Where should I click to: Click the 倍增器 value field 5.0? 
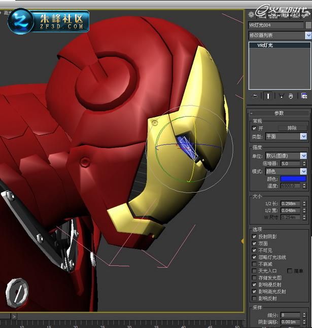coord(291,164)
